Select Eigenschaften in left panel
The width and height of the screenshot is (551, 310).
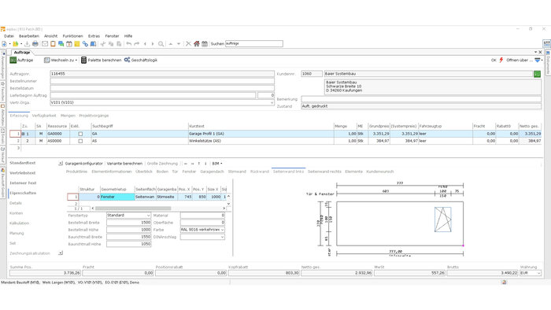pyautogui.click(x=23, y=193)
